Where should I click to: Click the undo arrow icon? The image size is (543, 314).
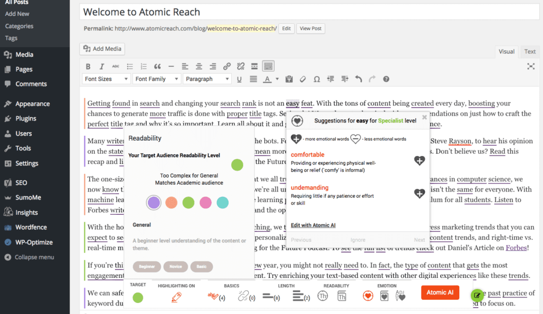click(x=358, y=79)
